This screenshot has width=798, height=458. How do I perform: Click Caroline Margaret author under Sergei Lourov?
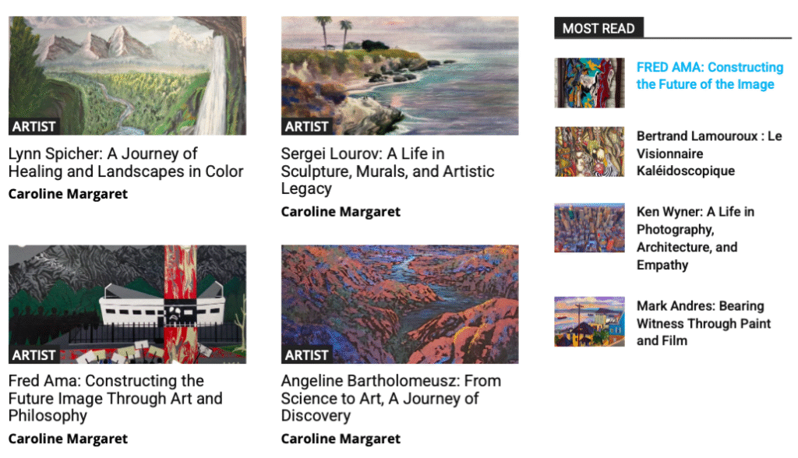pyautogui.click(x=341, y=212)
